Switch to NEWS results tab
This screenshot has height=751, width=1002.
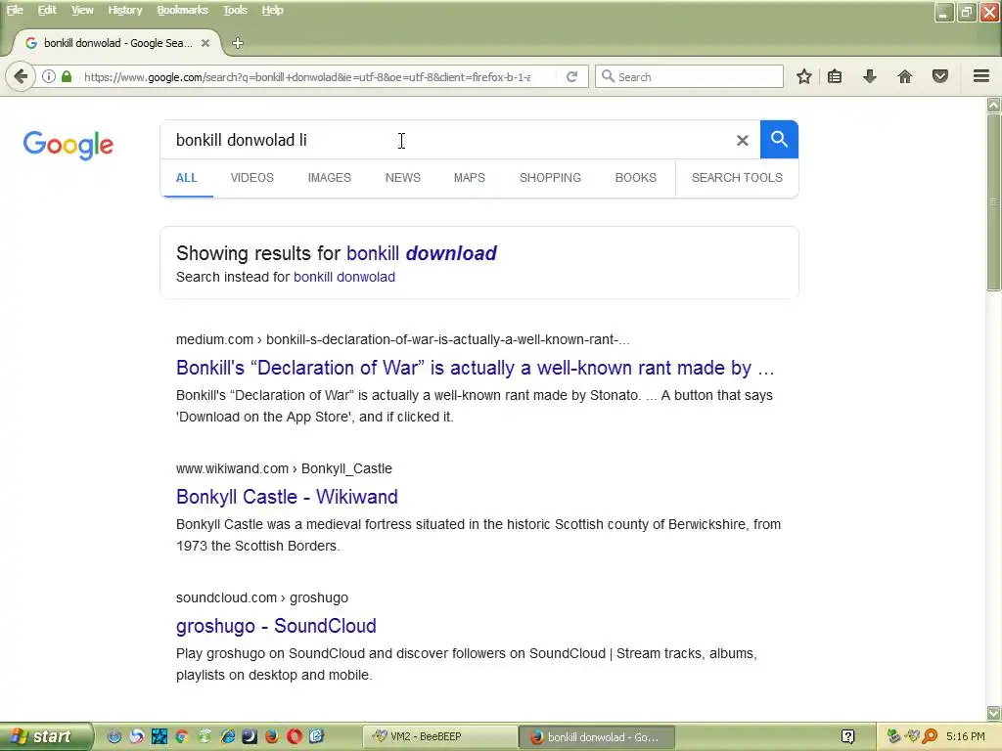tap(403, 178)
